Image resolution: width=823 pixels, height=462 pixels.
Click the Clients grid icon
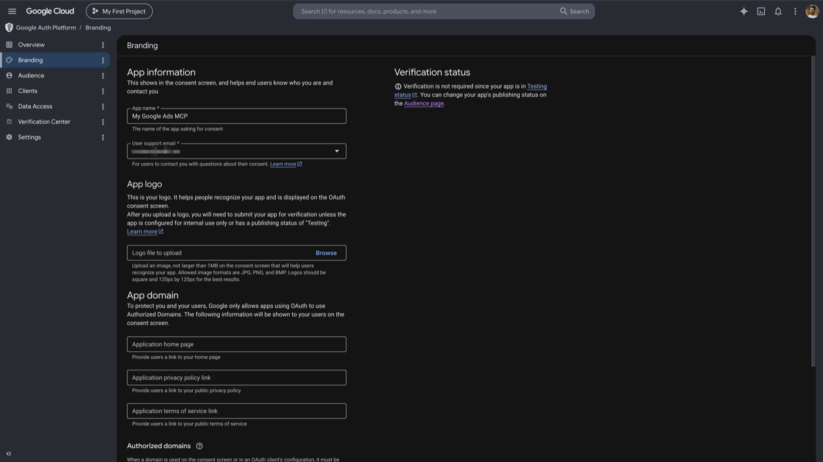(9, 91)
